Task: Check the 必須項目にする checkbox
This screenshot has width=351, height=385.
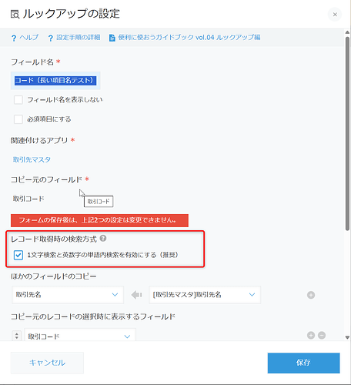Action: [18, 119]
